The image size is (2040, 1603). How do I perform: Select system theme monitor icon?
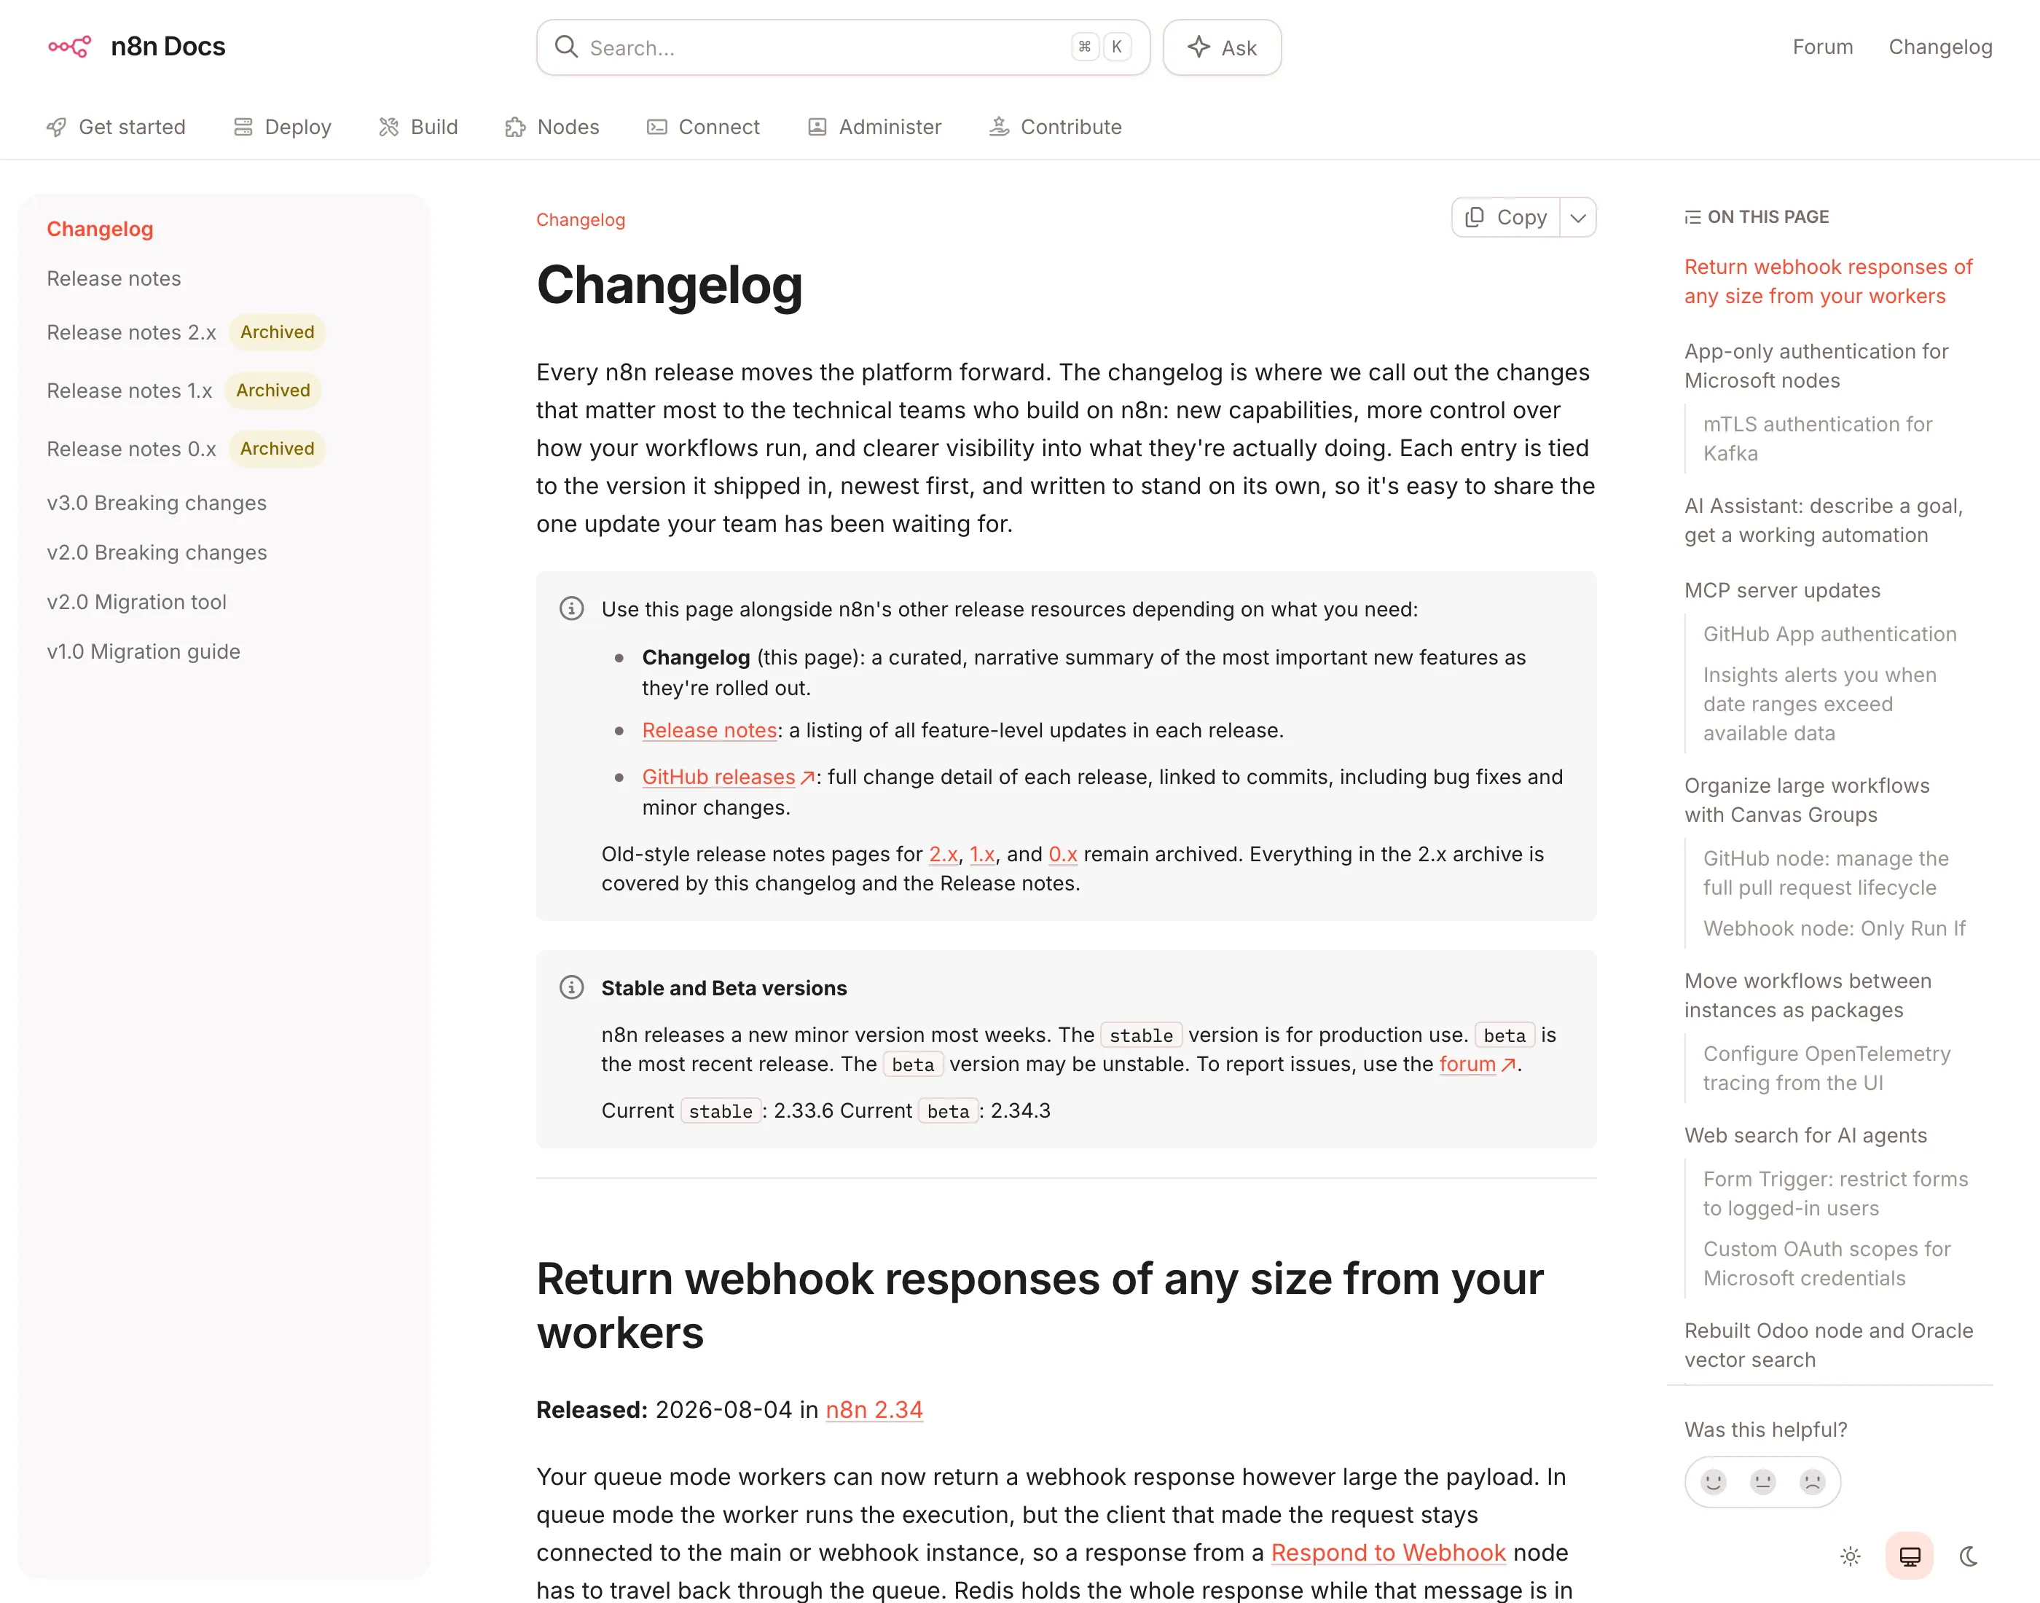click(1910, 1556)
